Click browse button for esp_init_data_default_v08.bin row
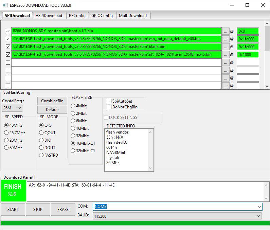Image resolution: width=270 pixels, height=230 pixels. click(226, 39)
